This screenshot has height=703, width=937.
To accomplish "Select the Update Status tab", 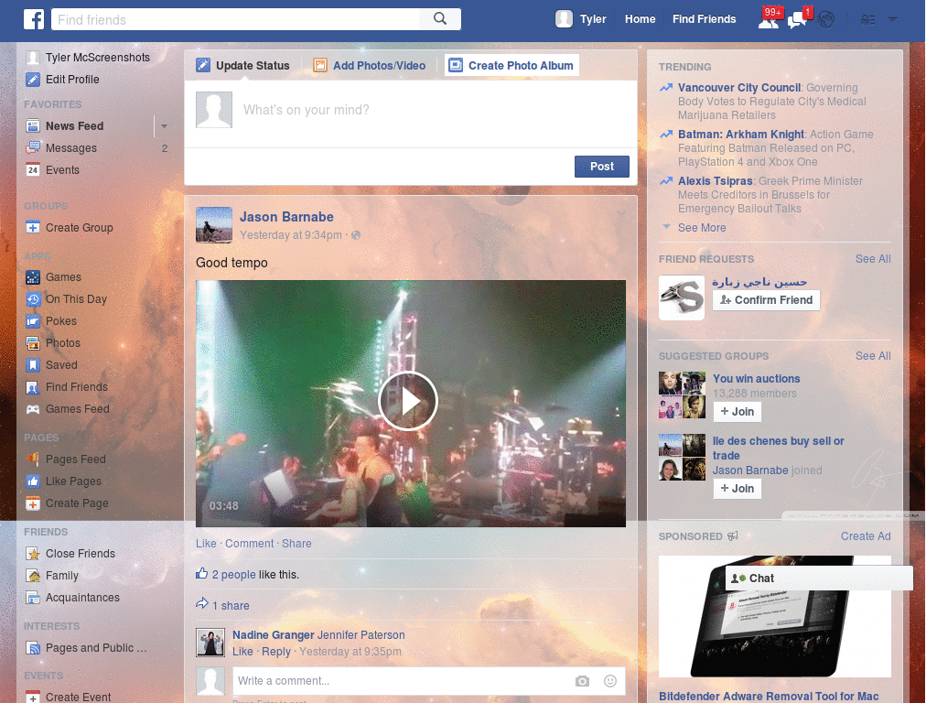I will tap(243, 66).
